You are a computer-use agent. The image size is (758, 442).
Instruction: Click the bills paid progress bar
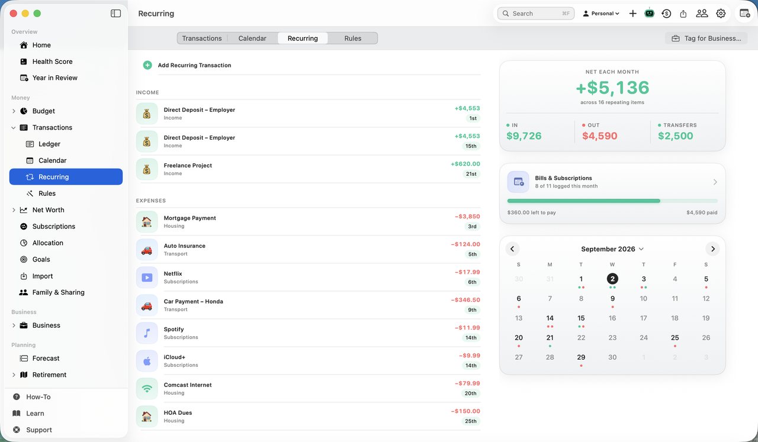click(612, 201)
